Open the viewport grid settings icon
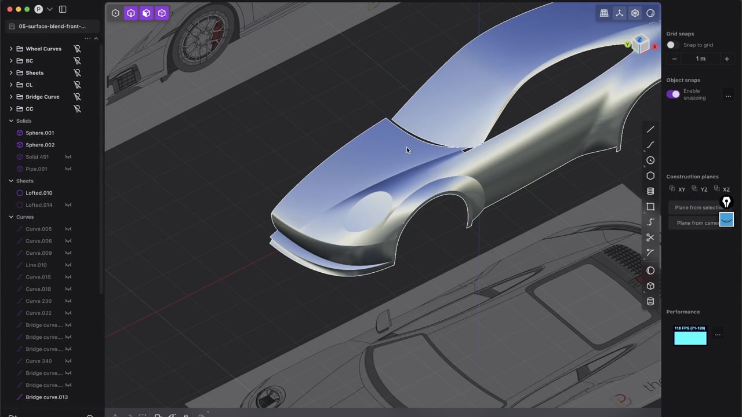This screenshot has width=742, height=417. (x=603, y=13)
